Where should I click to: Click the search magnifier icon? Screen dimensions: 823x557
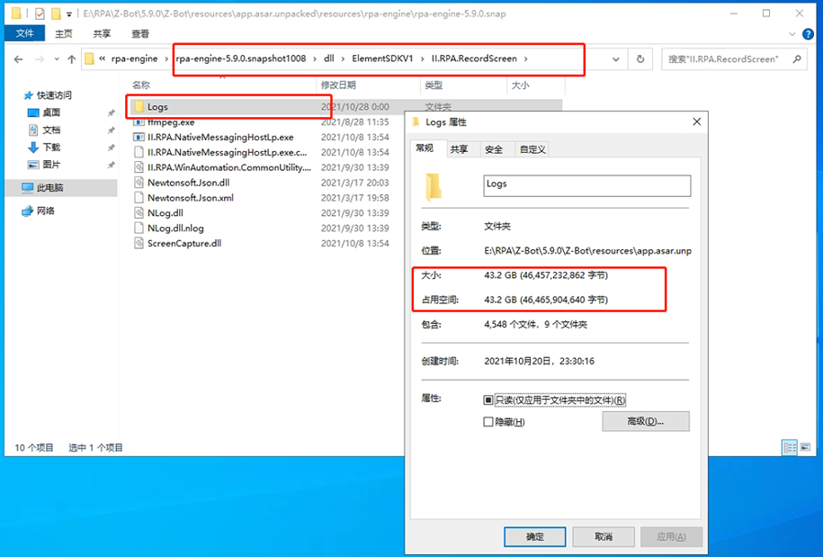click(797, 59)
